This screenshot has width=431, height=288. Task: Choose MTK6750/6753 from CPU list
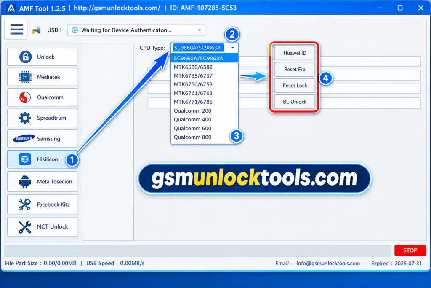pos(204,84)
